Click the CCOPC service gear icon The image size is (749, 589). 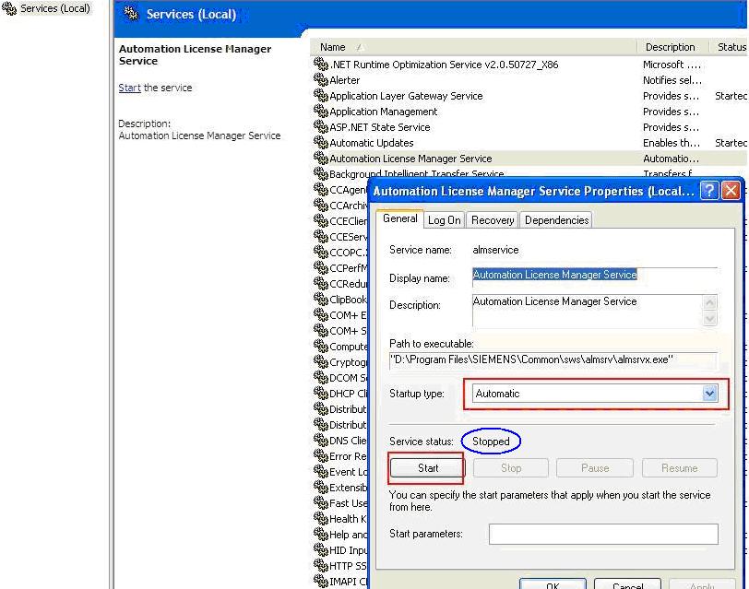(x=320, y=252)
